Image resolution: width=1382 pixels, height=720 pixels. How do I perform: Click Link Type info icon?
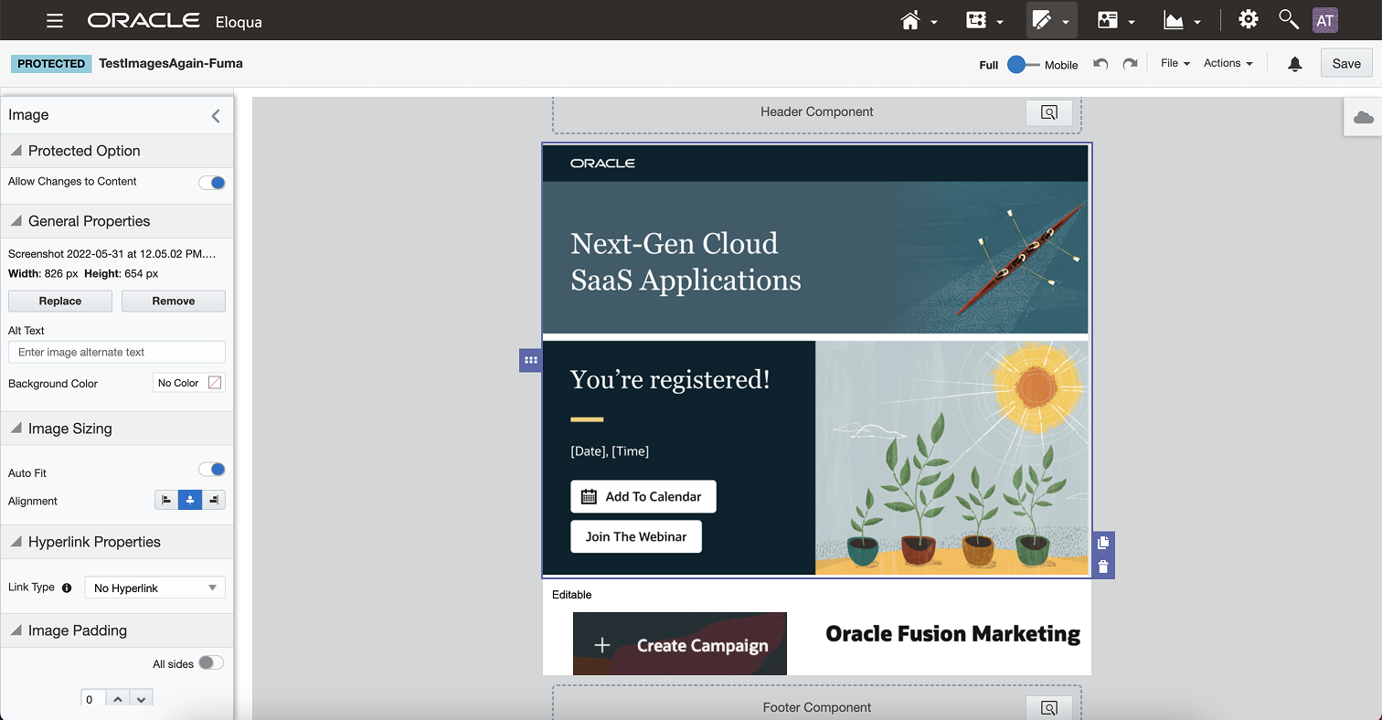tap(67, 588)
